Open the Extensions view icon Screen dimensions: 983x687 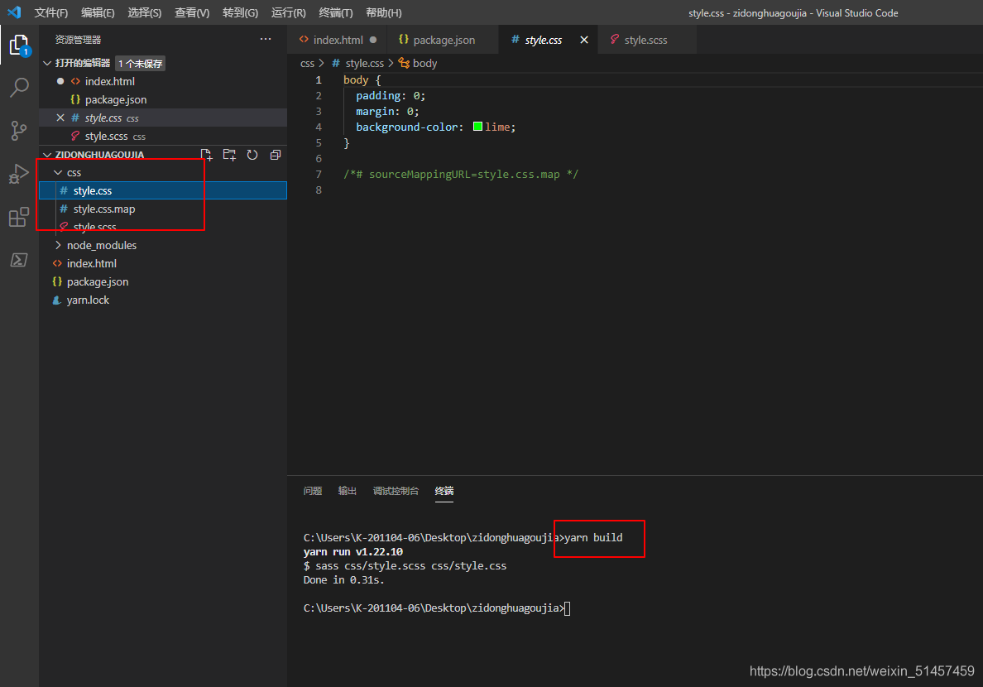click(x=19, y=217)
